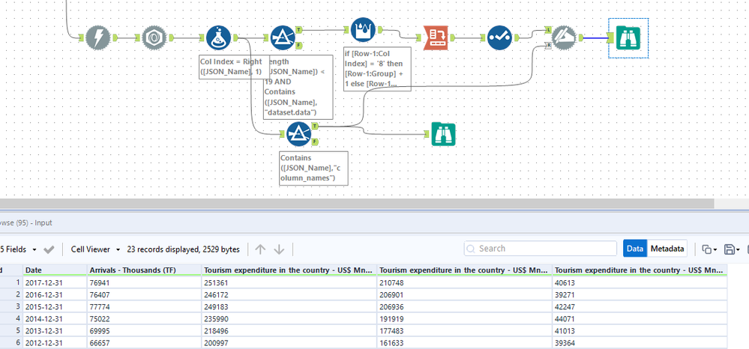The height and width of the screenshot is (349, 749).
Task: Switch to the Data view
Action: [x=635, y=249]
